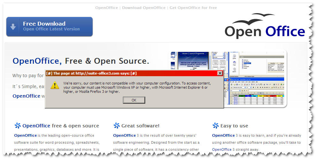Click the alert message beginning 'We're sorry, our content'
The height and width of the screenshot is (161, 318).
click(x=137, y=87)
